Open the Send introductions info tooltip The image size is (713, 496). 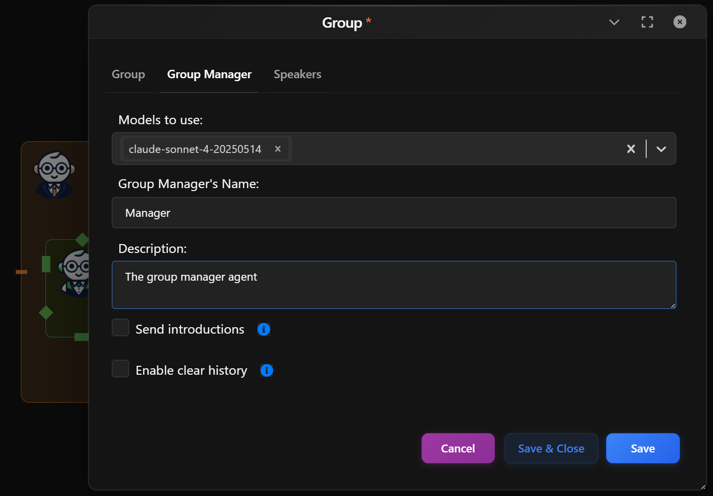point(263,329)
